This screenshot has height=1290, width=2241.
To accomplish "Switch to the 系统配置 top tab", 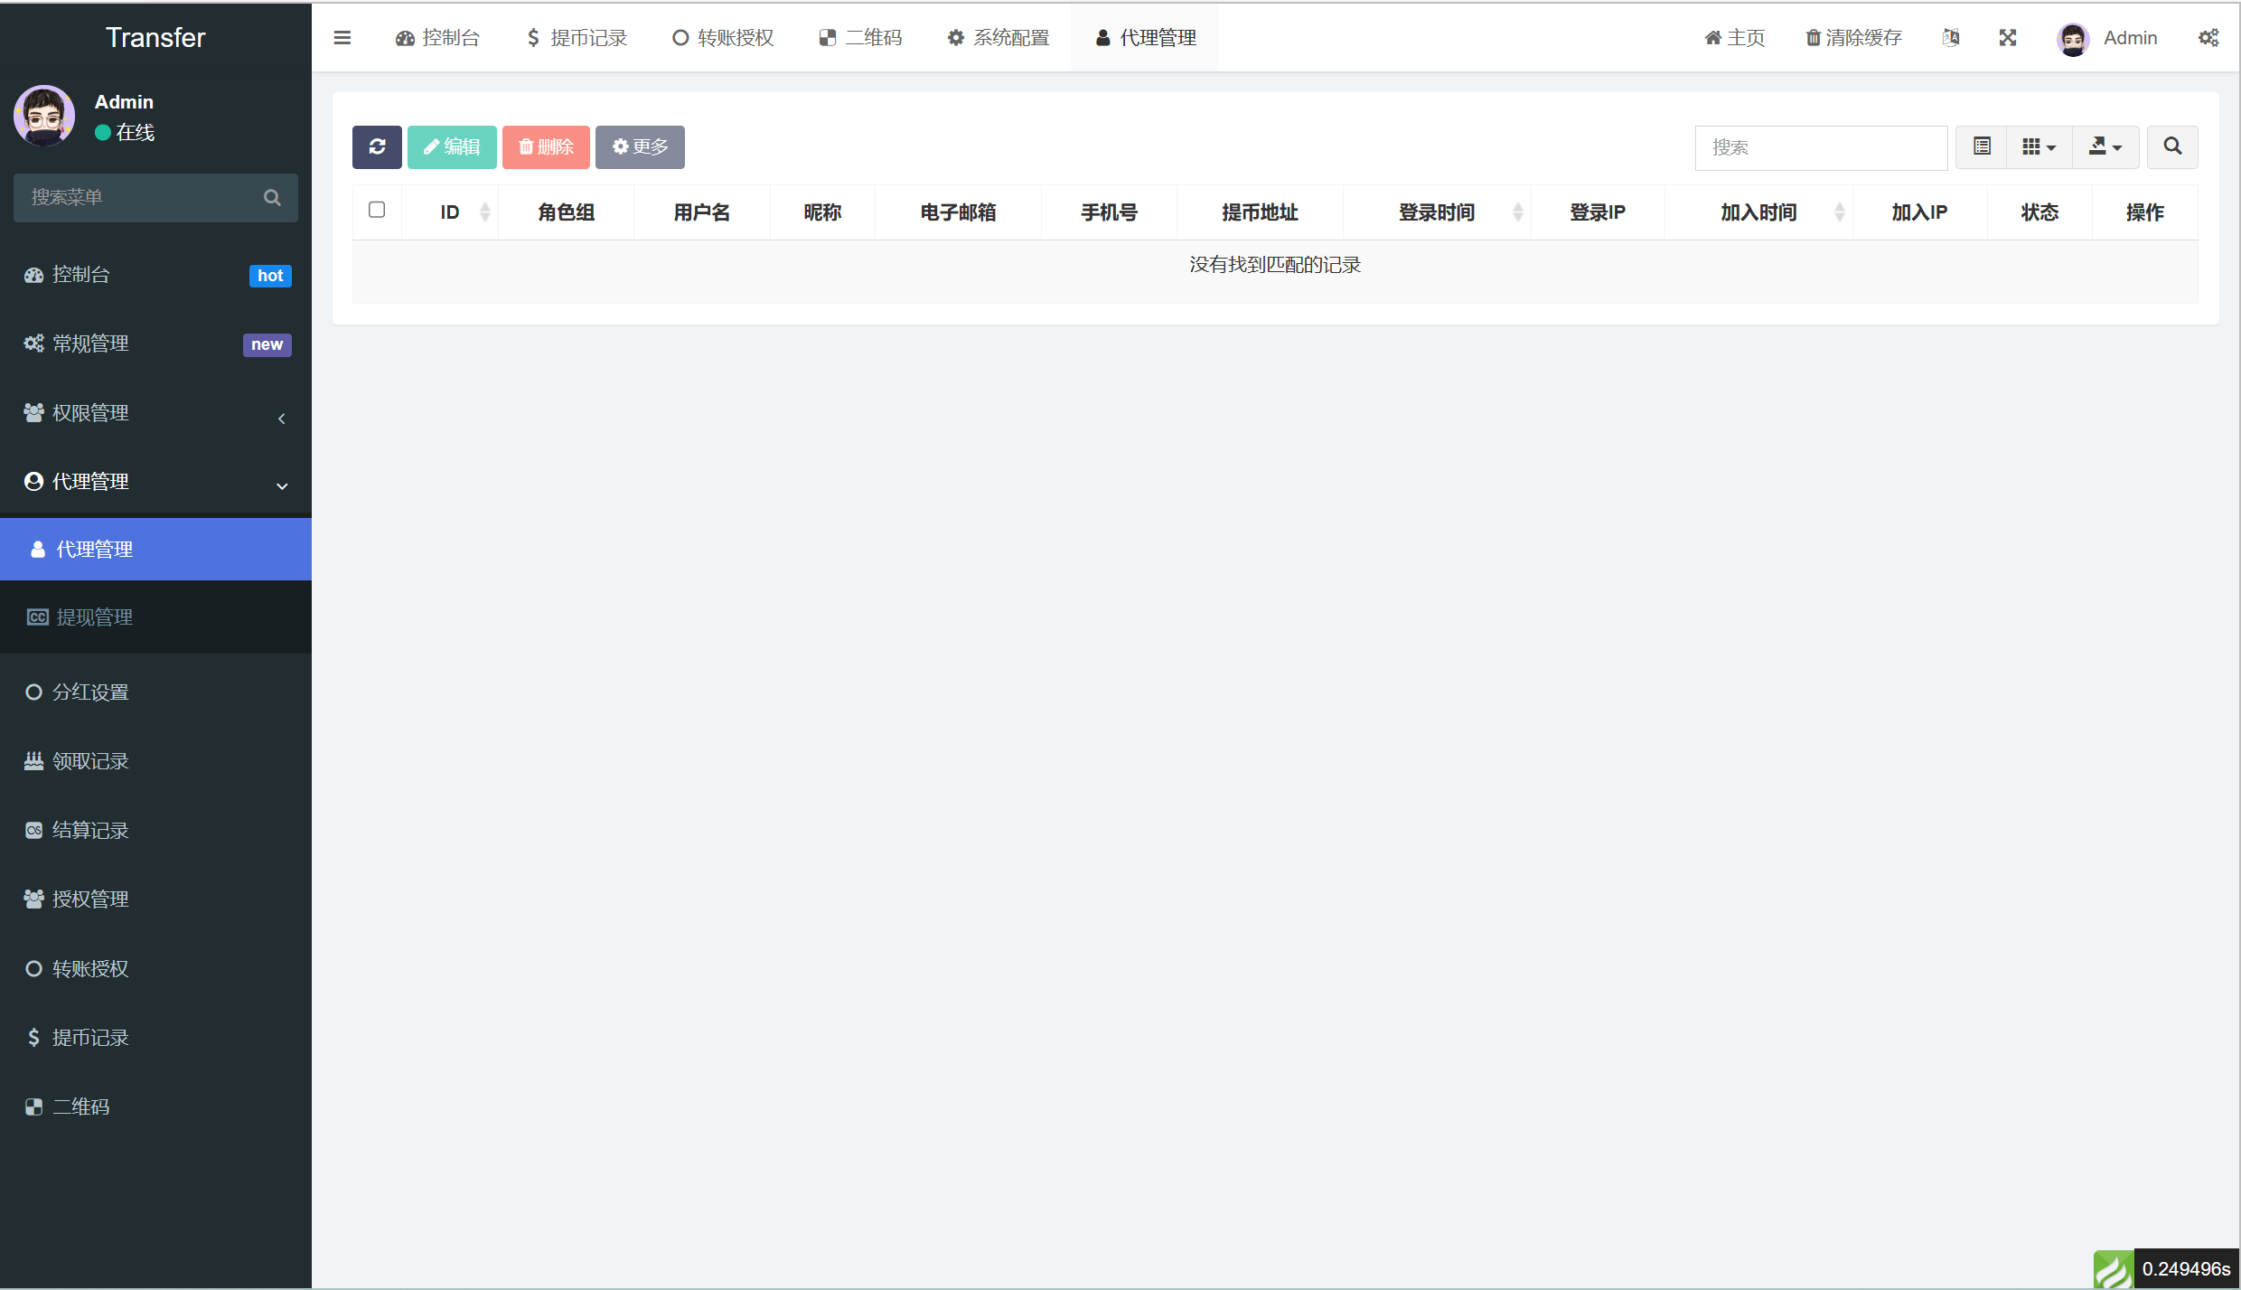I will pos(998,38).
